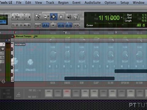Toggle the Zoom Toggle button
147x110 pixels.
[x=38, y=25]
